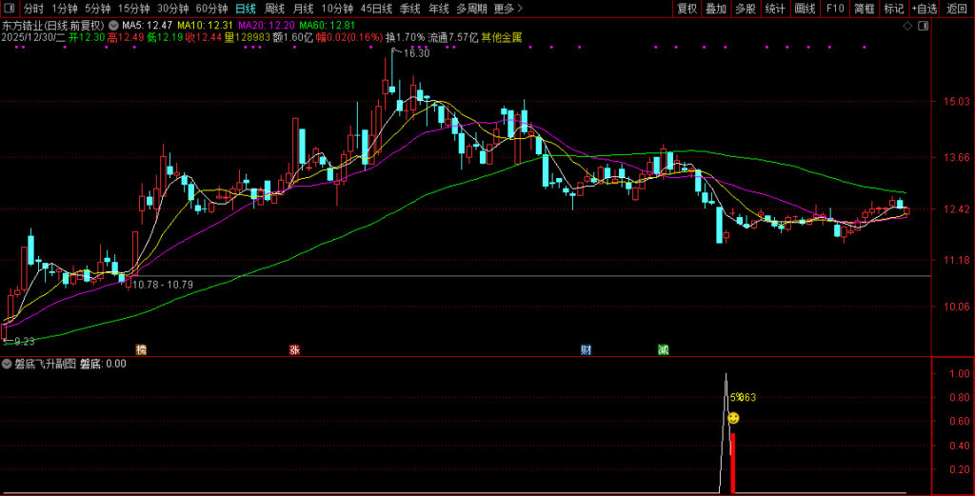Screen dimensions: 975x496
Task: Click the red 涨 event marker icon
Action: (294, 349)
